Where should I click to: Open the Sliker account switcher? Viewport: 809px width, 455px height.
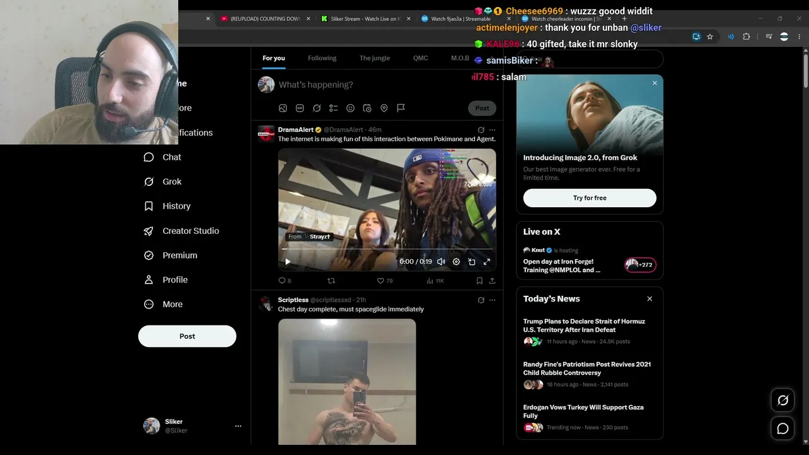tap(193, 426)
